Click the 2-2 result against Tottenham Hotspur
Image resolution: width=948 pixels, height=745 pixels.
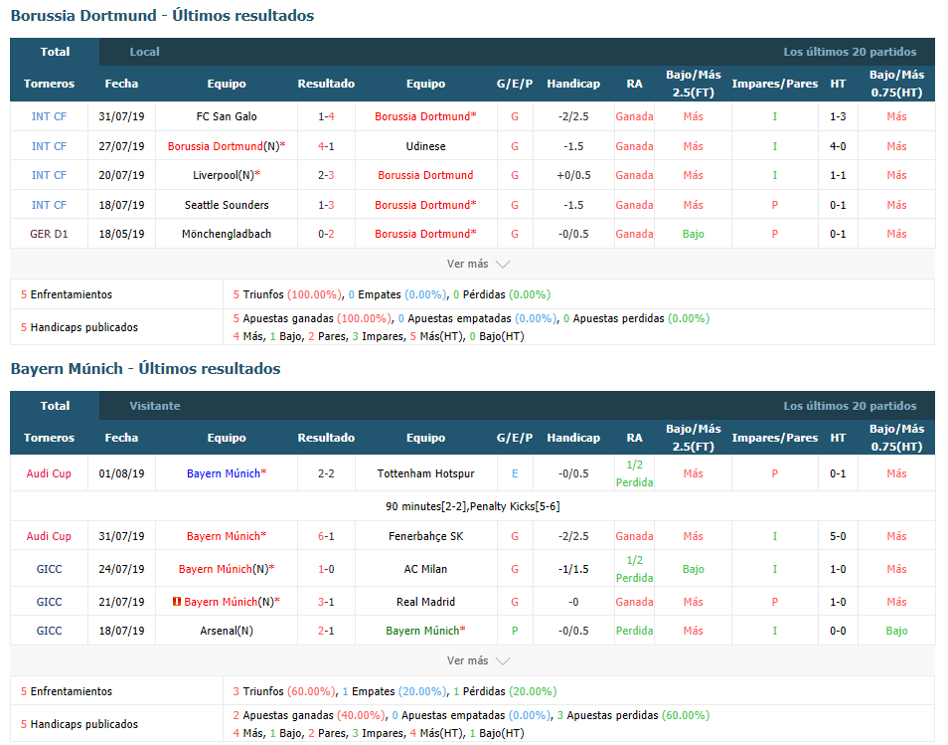tap(326, 473)
